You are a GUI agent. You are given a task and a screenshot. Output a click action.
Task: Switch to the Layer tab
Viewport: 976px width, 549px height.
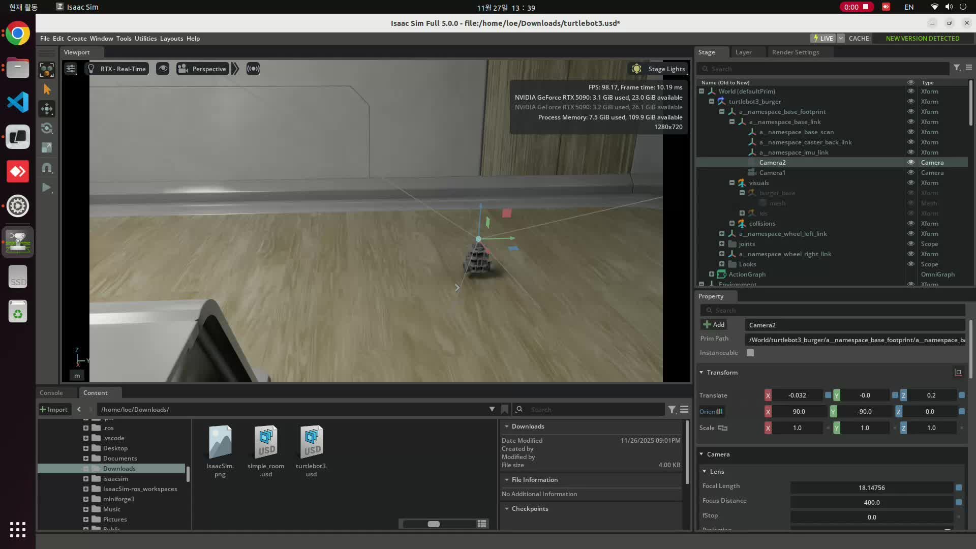point(743,52)
